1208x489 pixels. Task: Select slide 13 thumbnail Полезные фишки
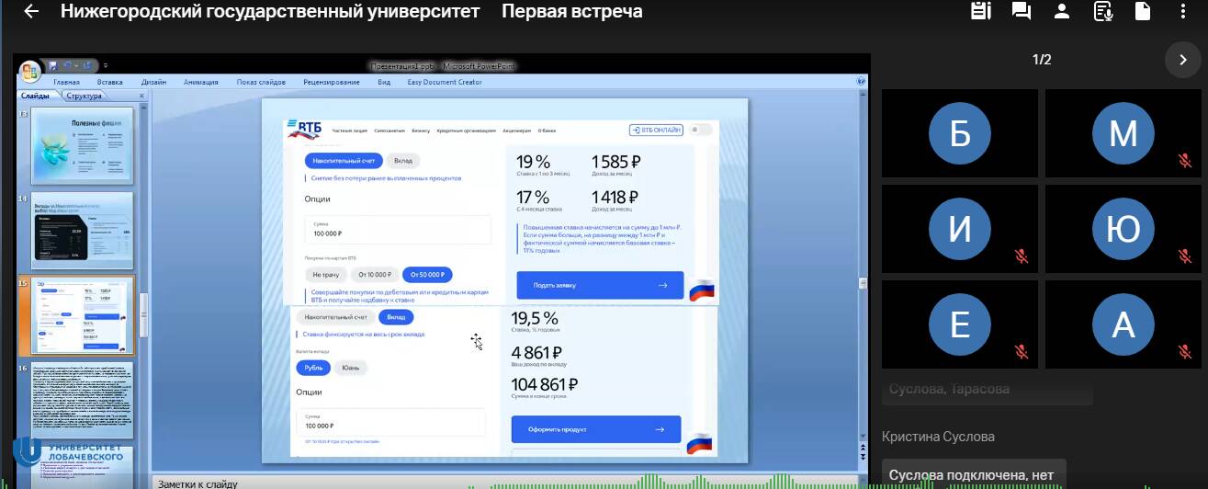pyautogui.click(x=83, y=144)
